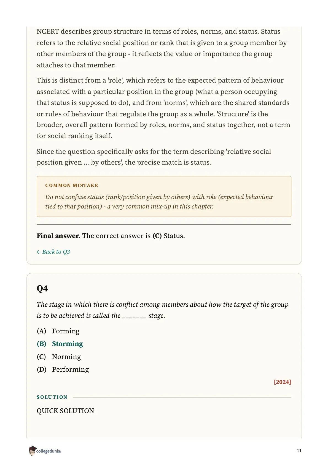Click the Final answer line
Image resolution: width=328 pixels, height=465 pixels.
pyautogui.click(x=111, y=236)
